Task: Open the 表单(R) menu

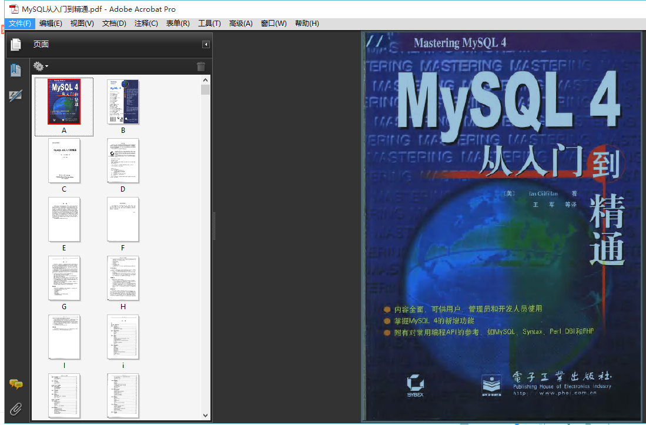Action: click(x=178, y=24)
